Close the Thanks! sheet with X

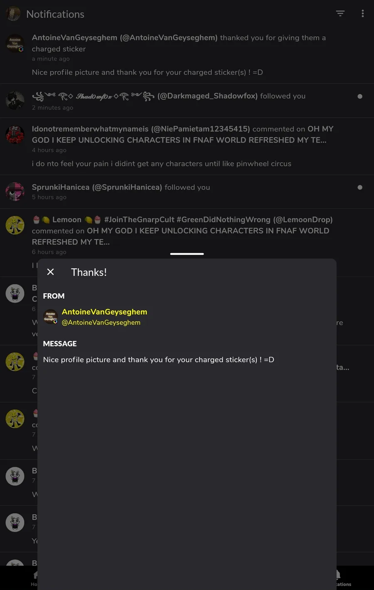[x=51, y=272]
